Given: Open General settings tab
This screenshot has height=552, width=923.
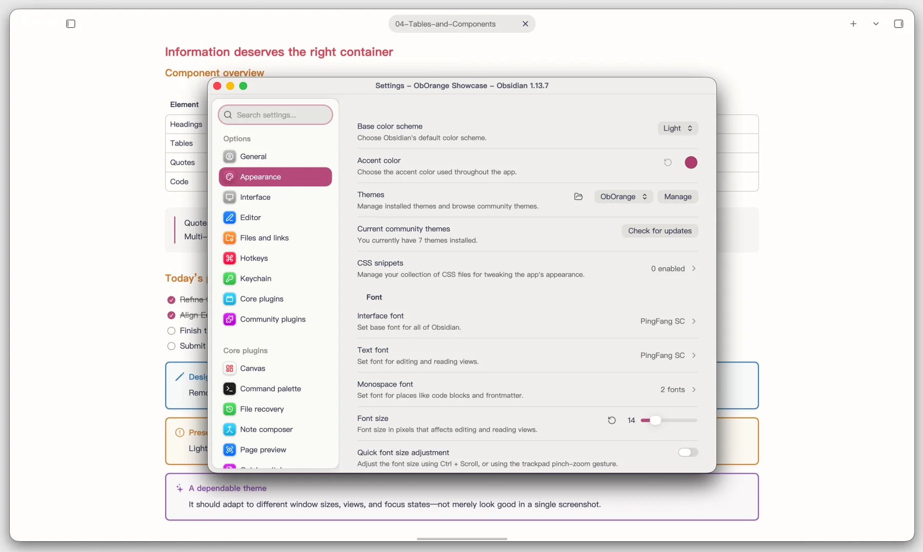Looking at the screenshot, I should [x=275, y=157].
